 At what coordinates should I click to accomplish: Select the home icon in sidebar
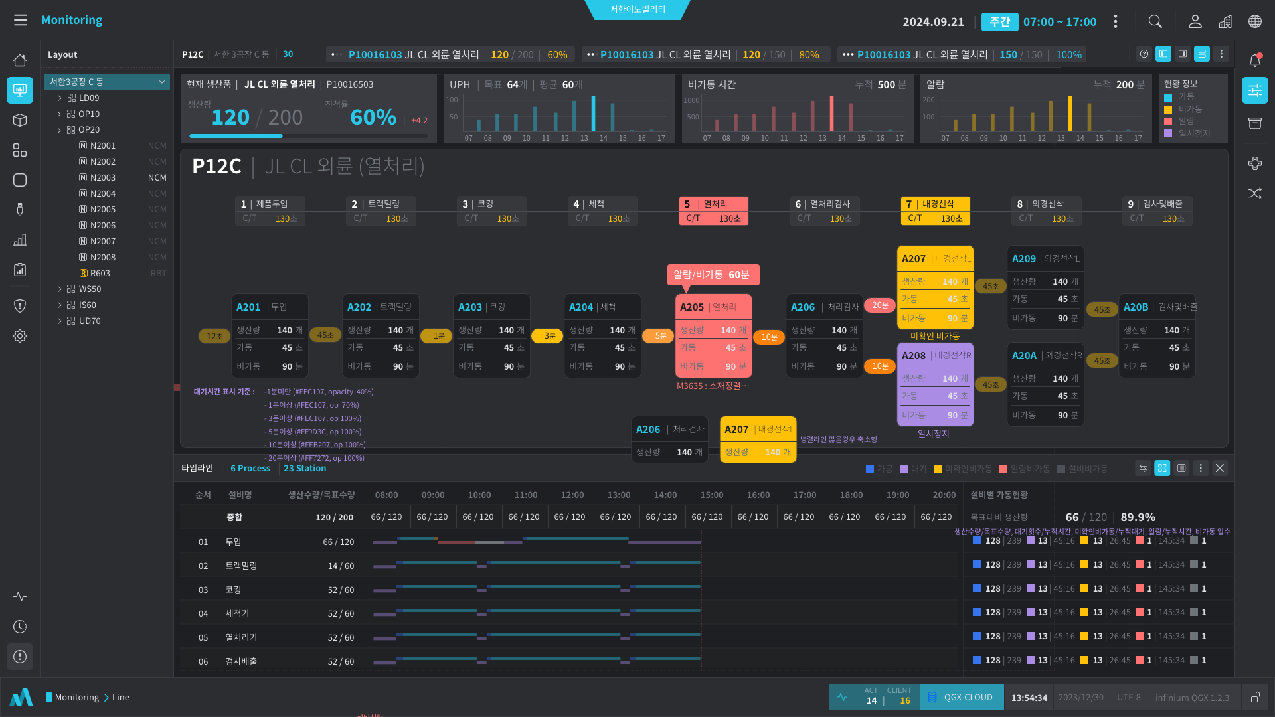point(20,60)
